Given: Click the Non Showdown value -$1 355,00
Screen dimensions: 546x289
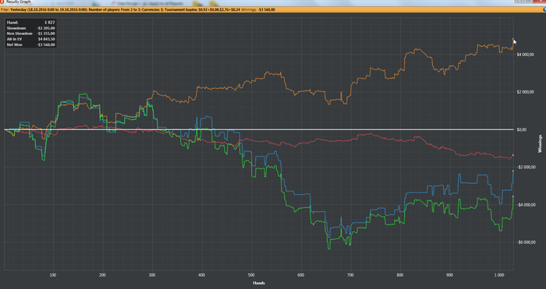Looking at the screenshot, I should click(45, 33).
